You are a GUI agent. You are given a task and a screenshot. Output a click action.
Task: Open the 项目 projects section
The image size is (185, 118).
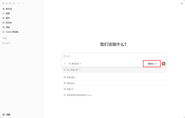8,27
